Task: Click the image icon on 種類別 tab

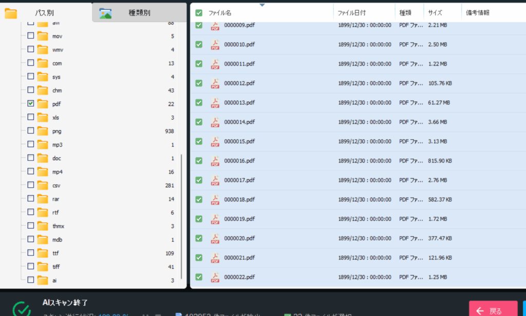Action: (x=105, y=13)
